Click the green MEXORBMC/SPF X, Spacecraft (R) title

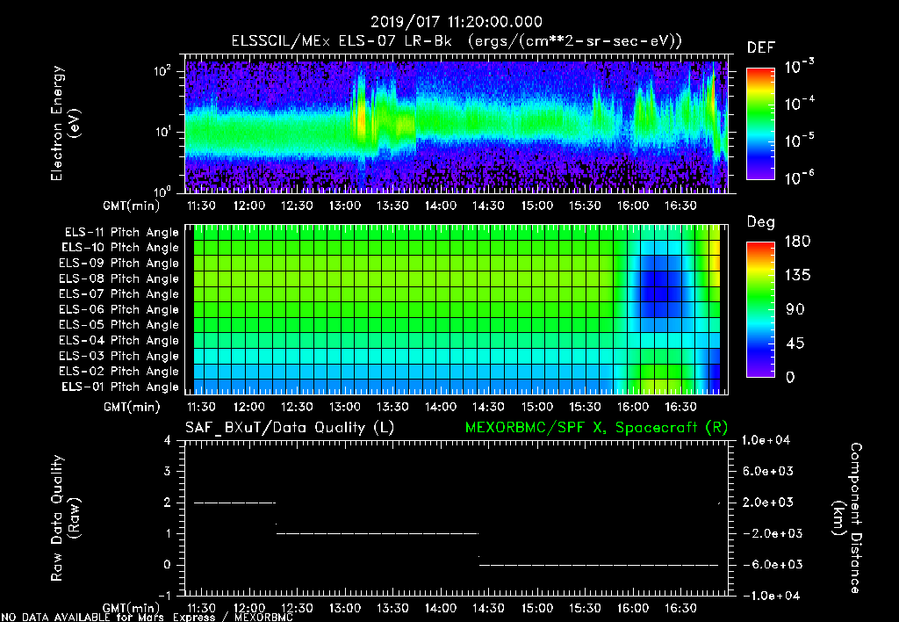tap(596, 428)
